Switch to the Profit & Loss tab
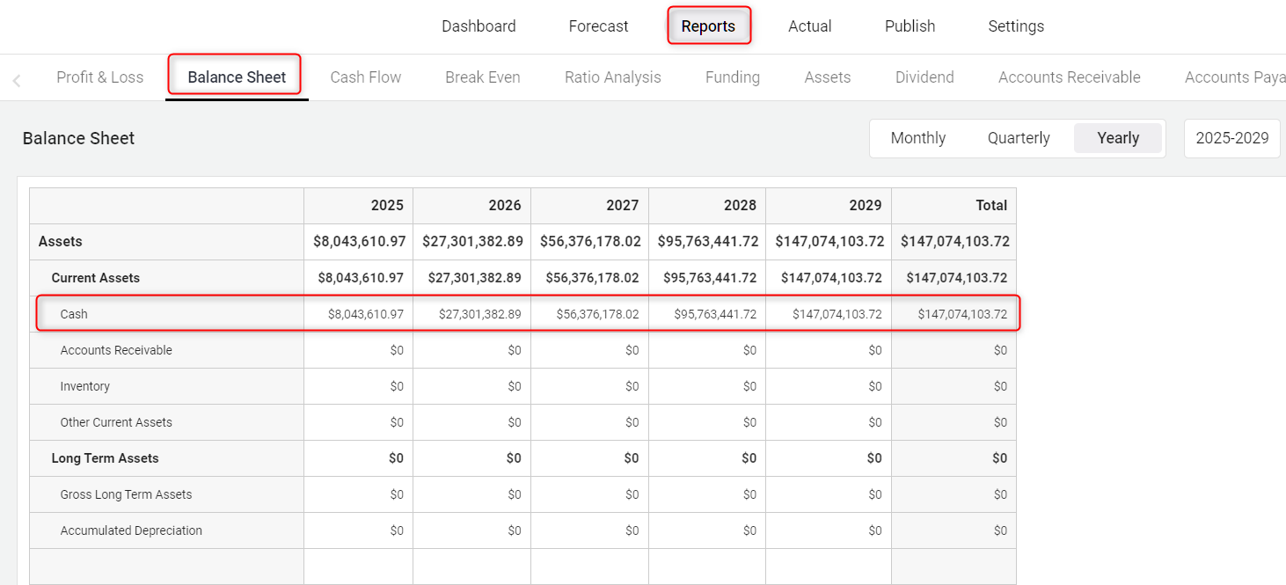Screen dimensions: 1286x585 pos(99,77)
